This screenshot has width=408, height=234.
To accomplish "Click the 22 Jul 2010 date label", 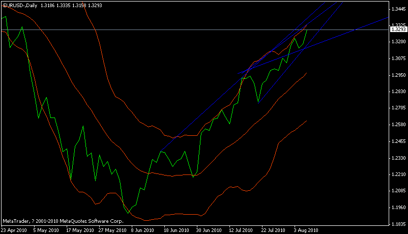I will coord(273,230).
